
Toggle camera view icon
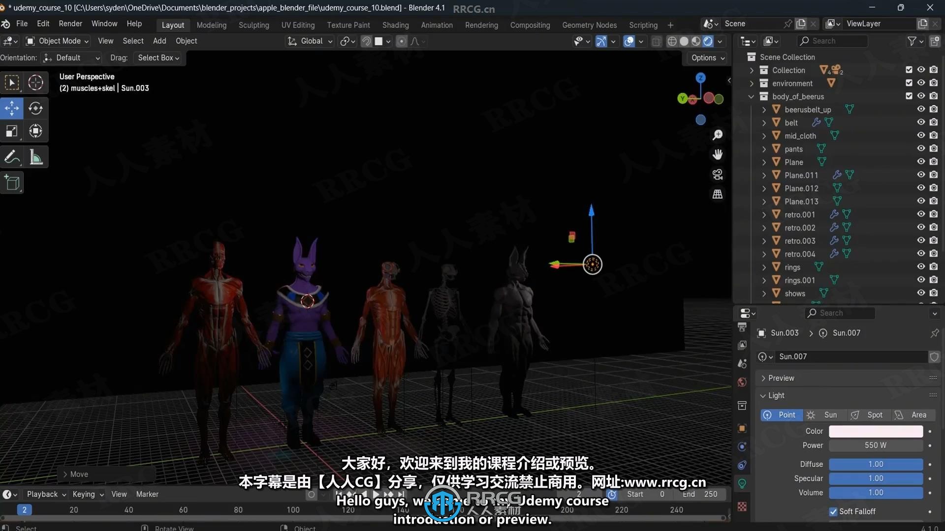[x=718, y=175]
